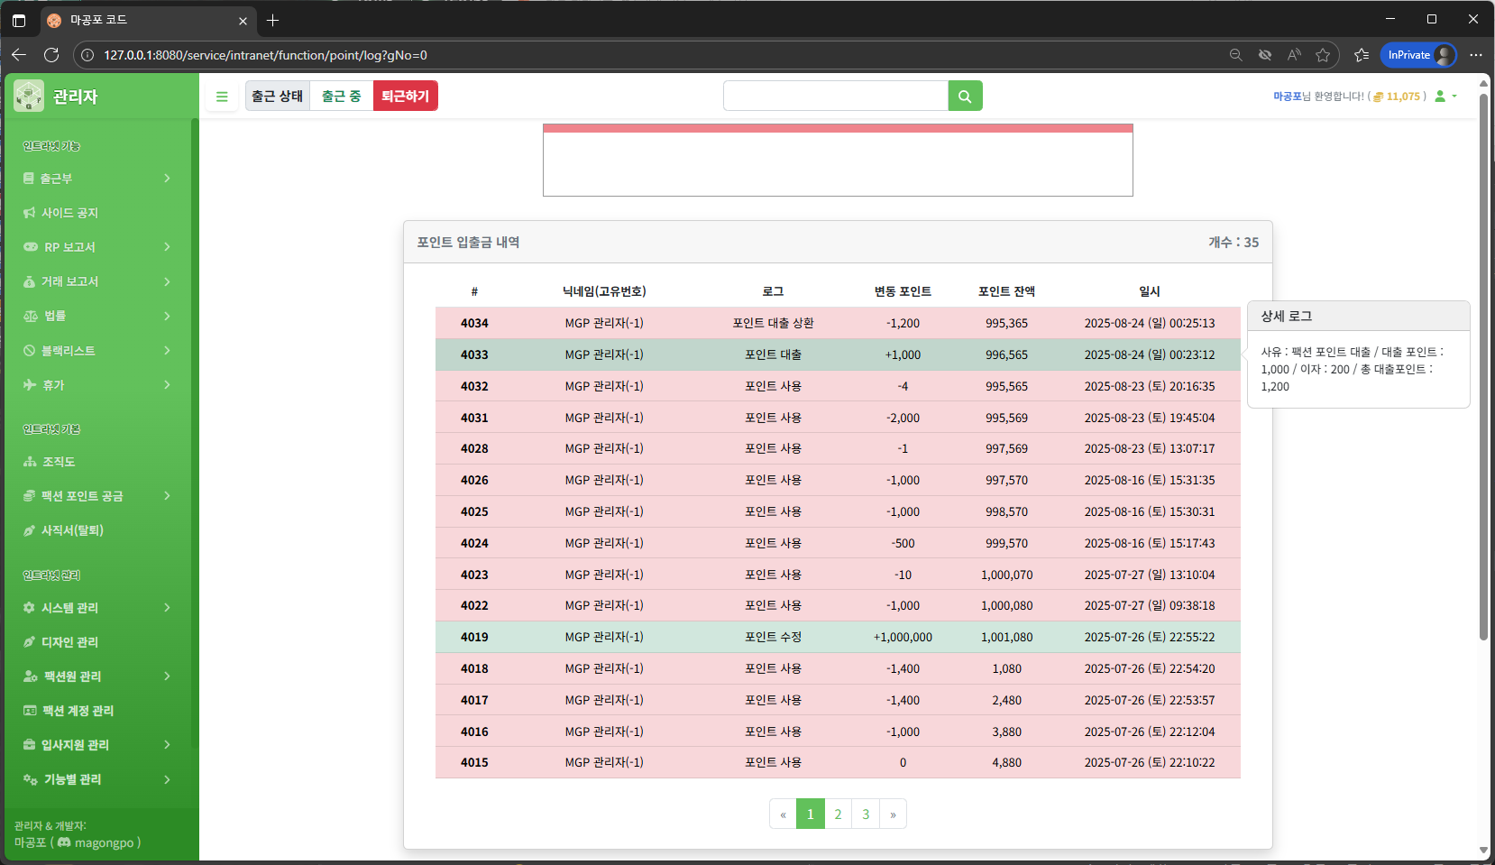
Task: Expand the 휴가 submenu chevron
Action: coord(167,384)
